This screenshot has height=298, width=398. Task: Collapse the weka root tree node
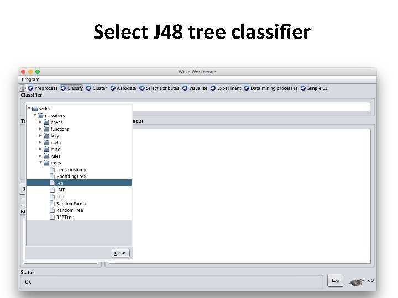click(29, 109)
